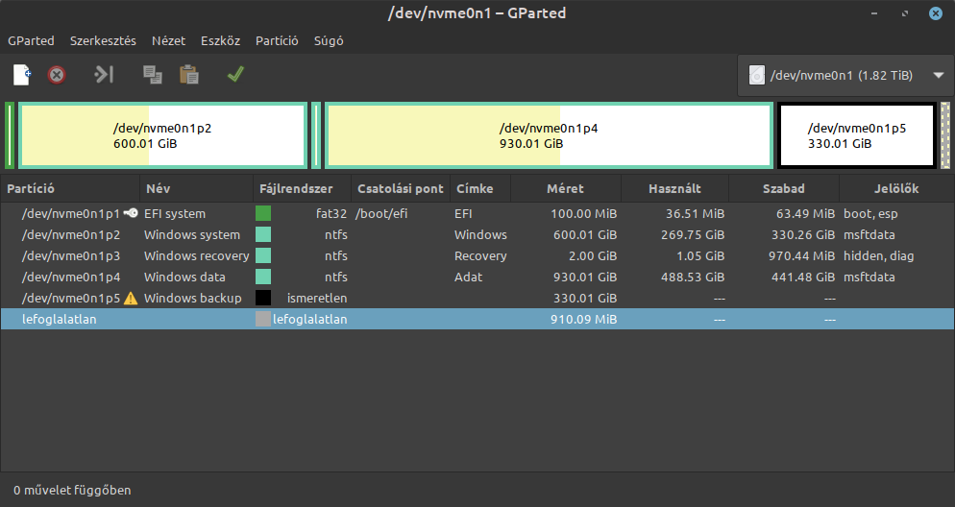
Task: Click the Windows data name cell
Action: click(184, 277)
